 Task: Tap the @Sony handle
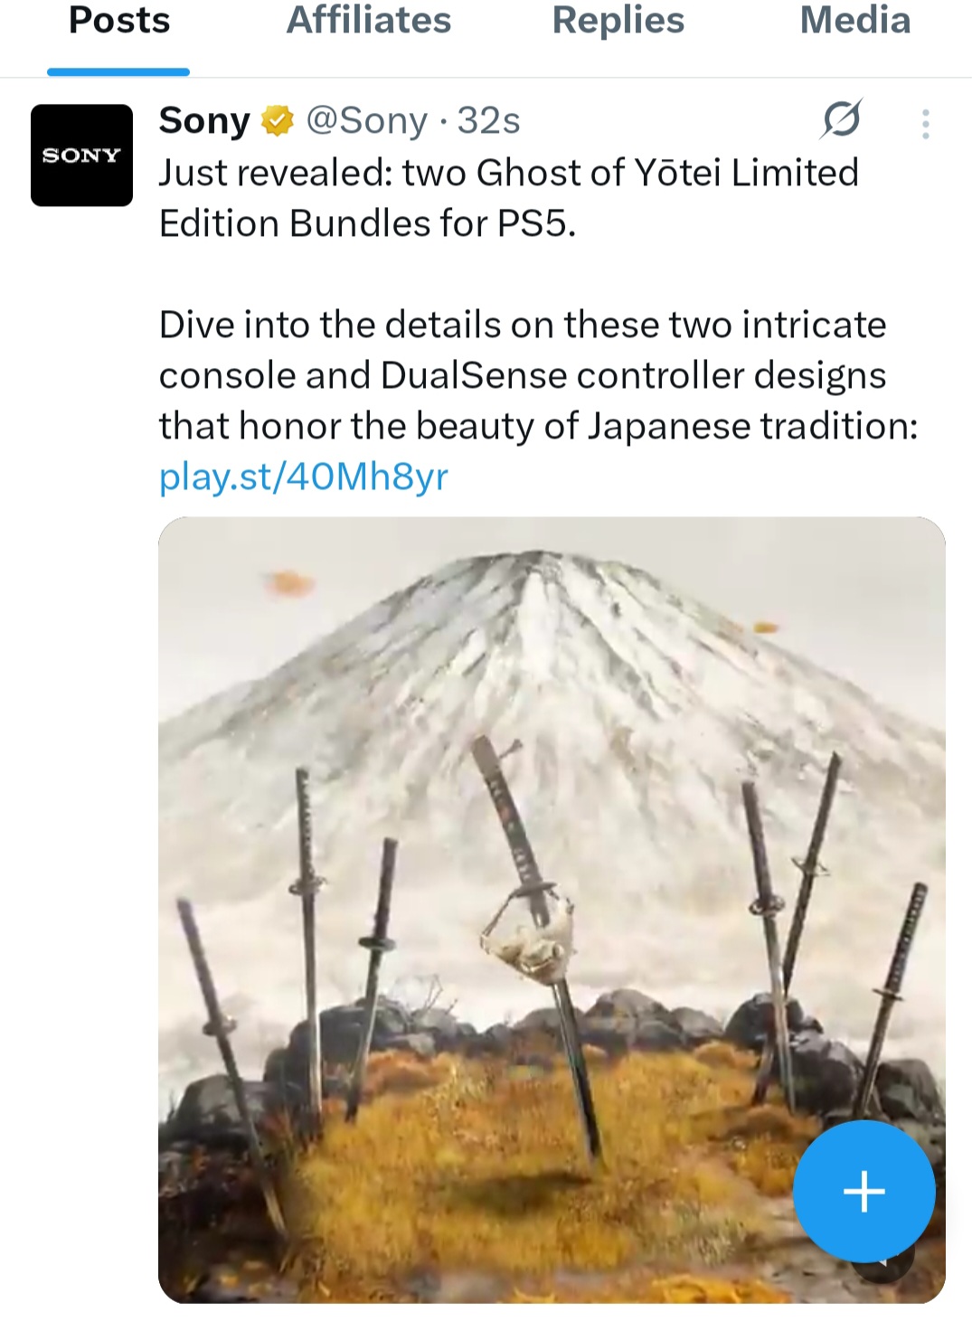366,120
